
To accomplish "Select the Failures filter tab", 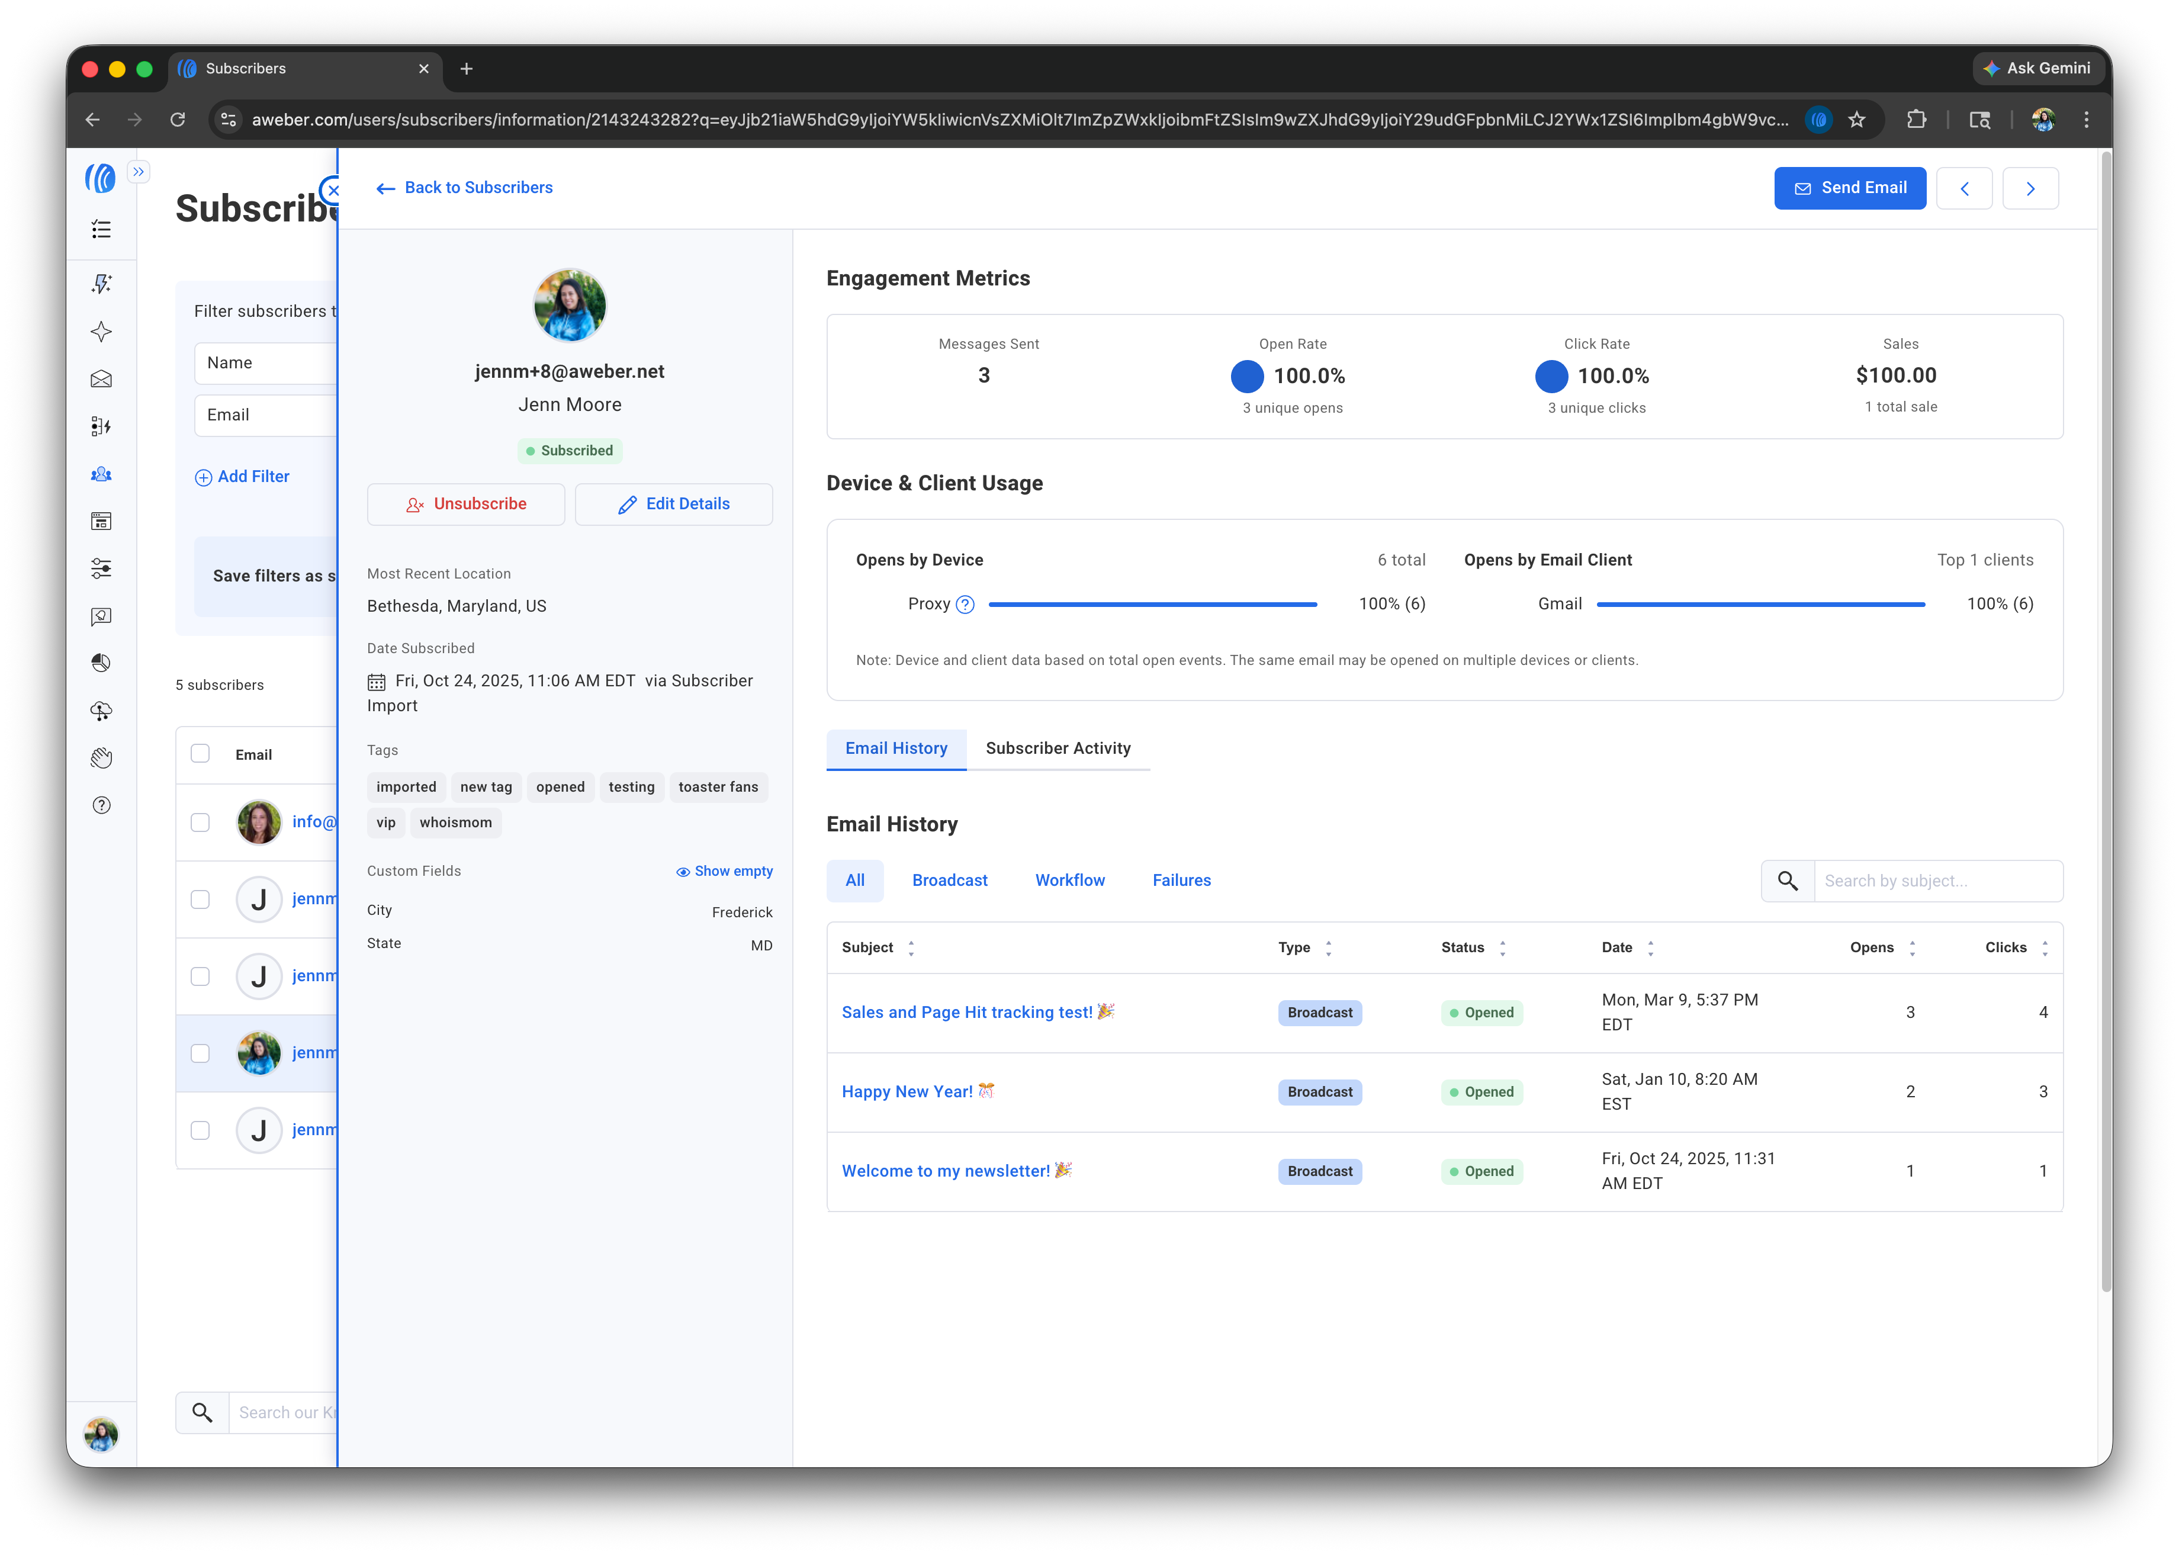I will tap(1181, 880).
